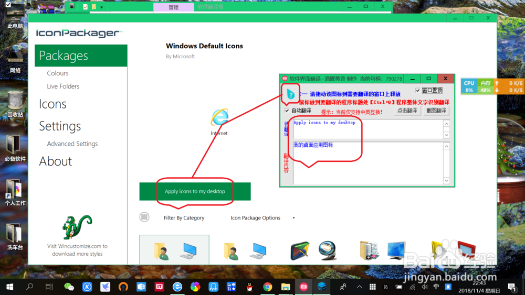Open QQ penguin icon in taskbar
Screen dimensions: 525x295
click(249, 287)
